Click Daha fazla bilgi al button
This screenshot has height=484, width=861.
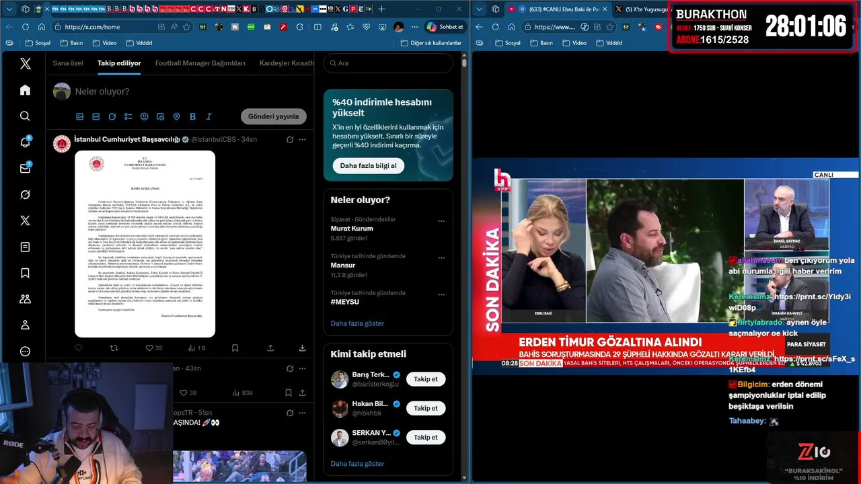368,165
